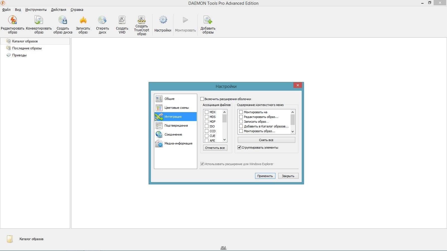Check the MDX file association
The image size is (447, 251).
pos(206,112)
